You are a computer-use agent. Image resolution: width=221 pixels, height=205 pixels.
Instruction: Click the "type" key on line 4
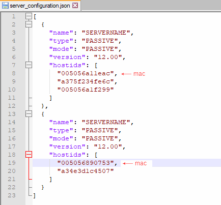point(61,41)
